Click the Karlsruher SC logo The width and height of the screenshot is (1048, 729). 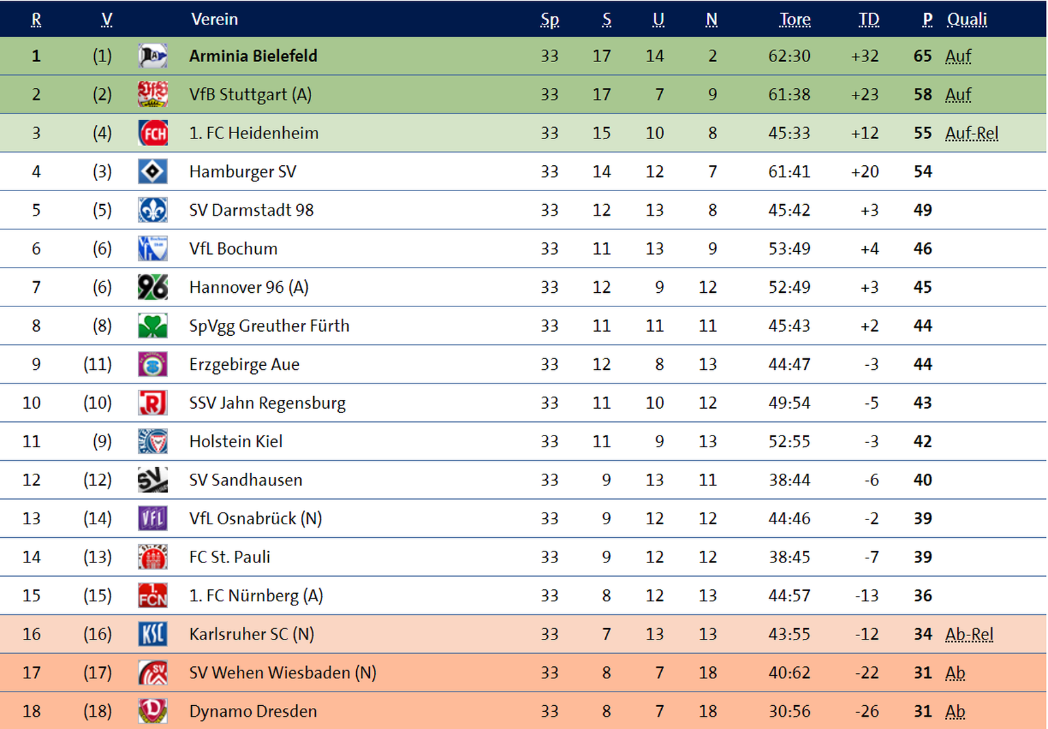[152, 634]
